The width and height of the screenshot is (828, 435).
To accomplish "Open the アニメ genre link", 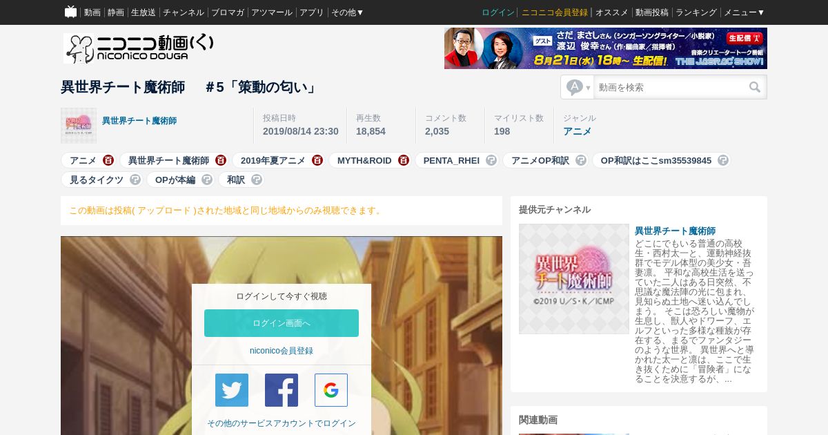I will tap(578, 131).
